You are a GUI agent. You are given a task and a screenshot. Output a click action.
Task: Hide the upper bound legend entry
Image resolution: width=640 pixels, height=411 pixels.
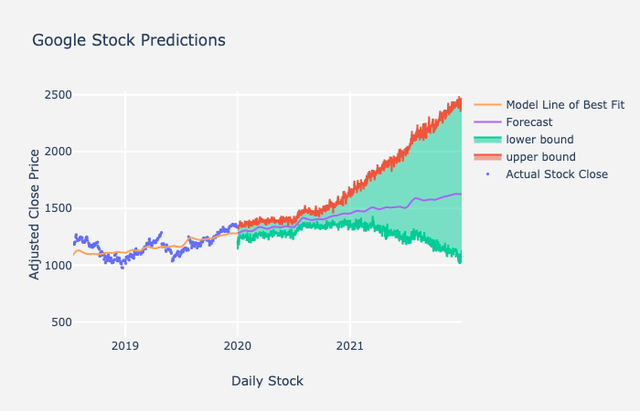pos(540,157)
